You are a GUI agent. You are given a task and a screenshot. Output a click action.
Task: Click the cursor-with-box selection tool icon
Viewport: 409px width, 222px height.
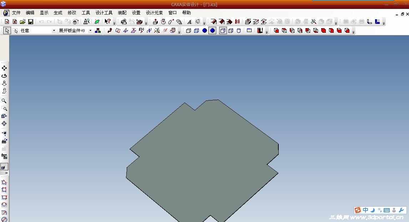point(15,31)
